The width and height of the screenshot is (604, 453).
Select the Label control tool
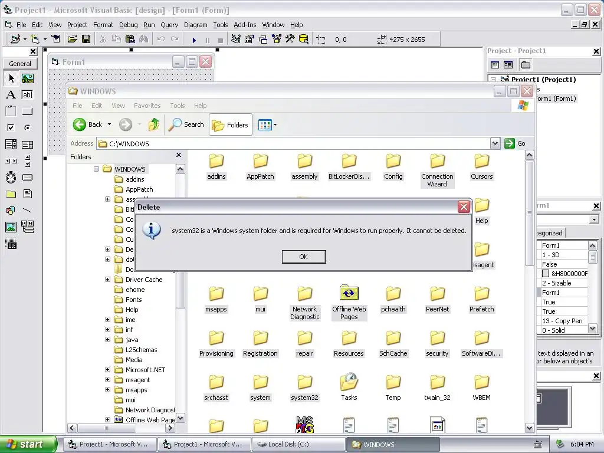pos(11,95)
